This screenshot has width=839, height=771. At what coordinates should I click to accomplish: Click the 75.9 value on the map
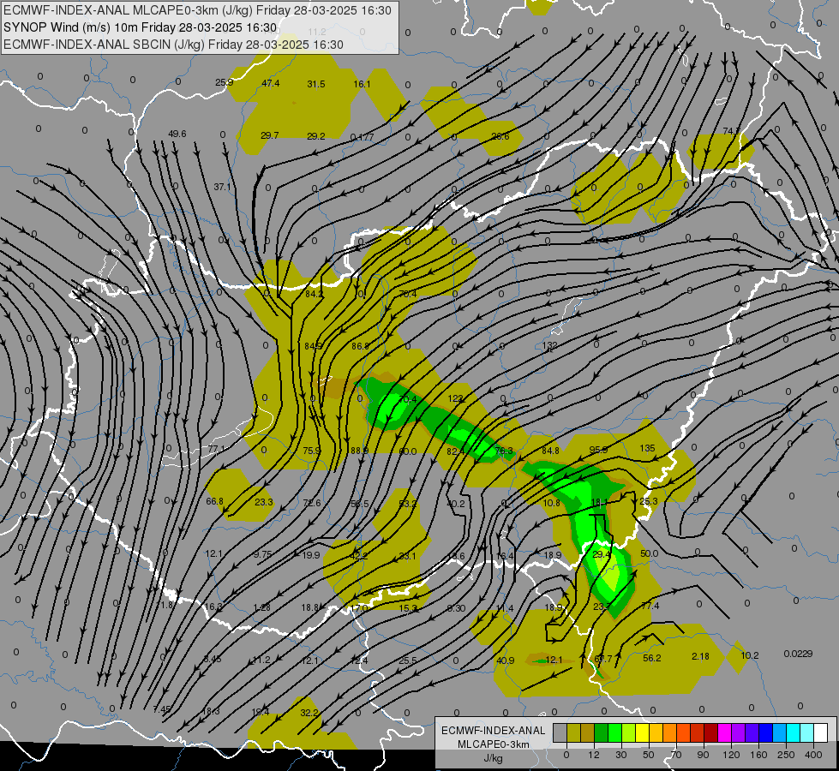[311, 451]
